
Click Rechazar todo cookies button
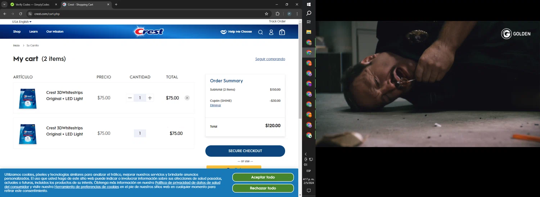263,188
